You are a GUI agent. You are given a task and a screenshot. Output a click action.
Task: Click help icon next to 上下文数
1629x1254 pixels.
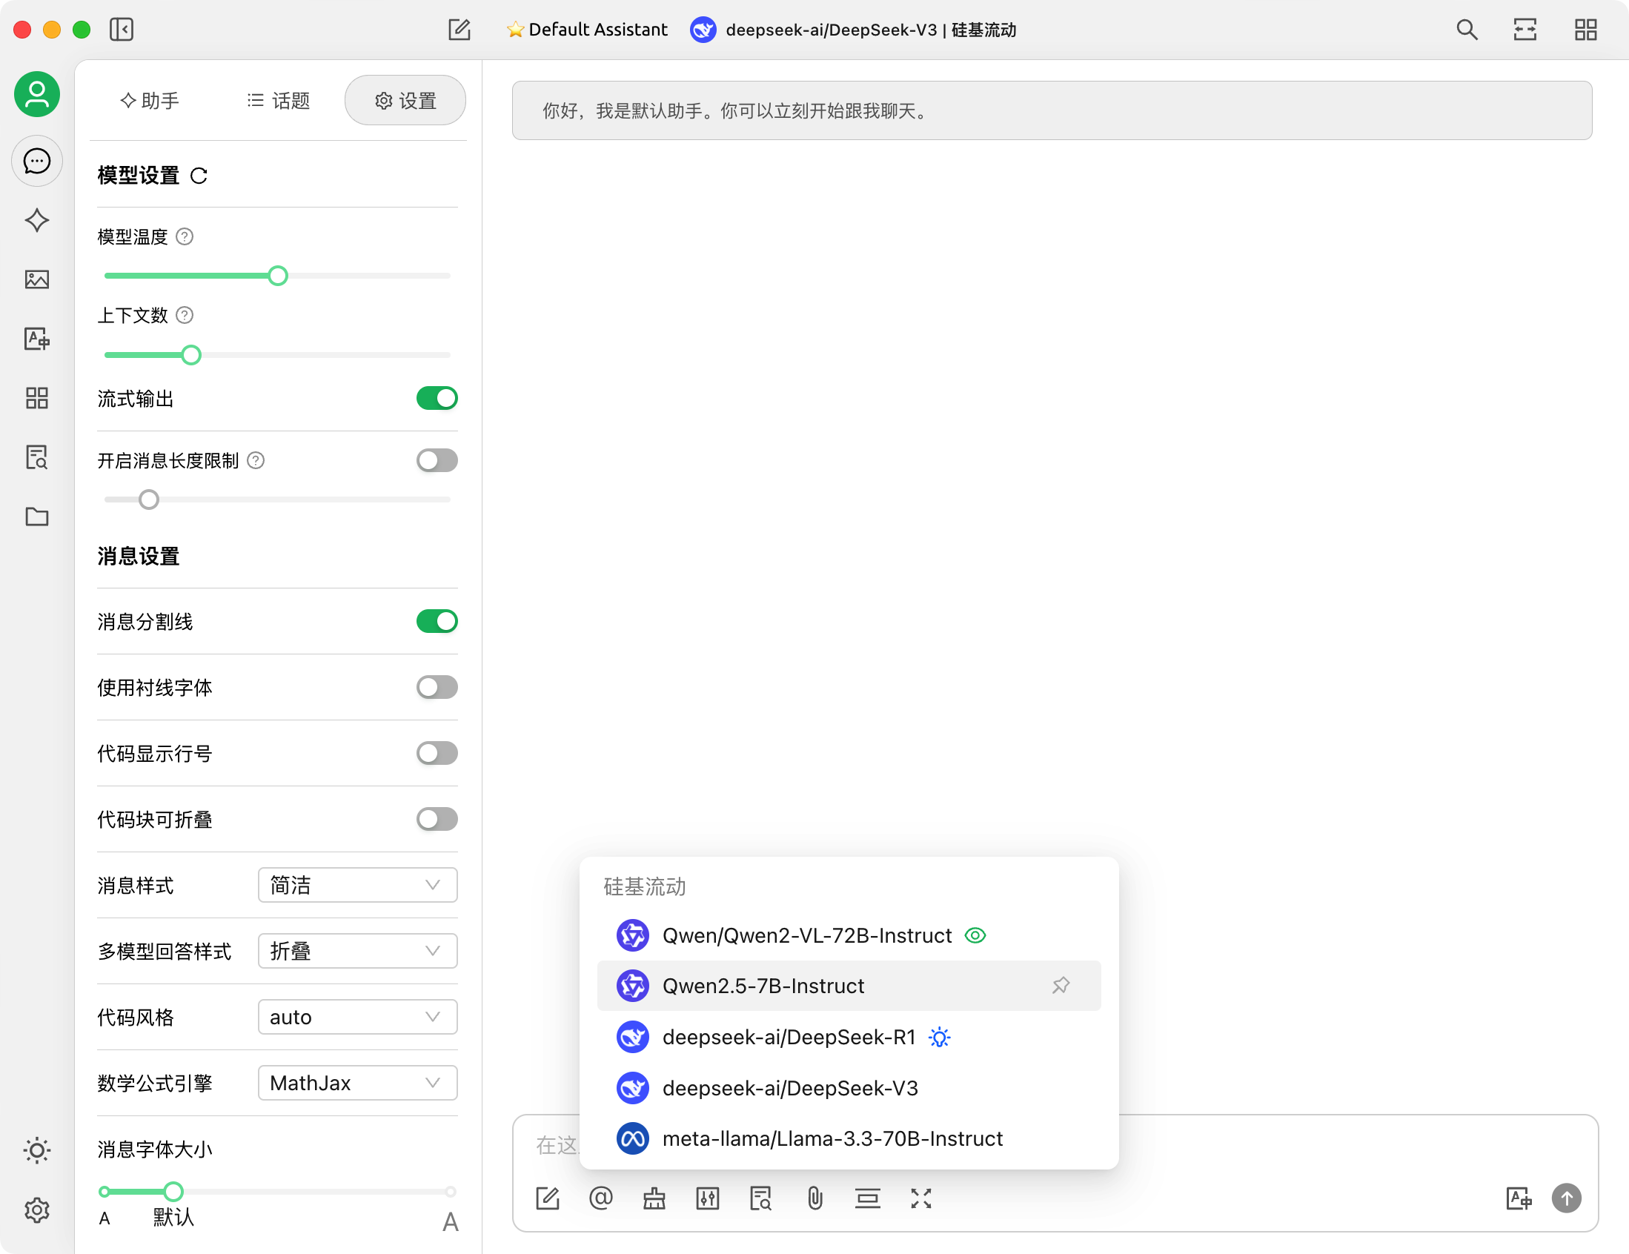point(185,316)
